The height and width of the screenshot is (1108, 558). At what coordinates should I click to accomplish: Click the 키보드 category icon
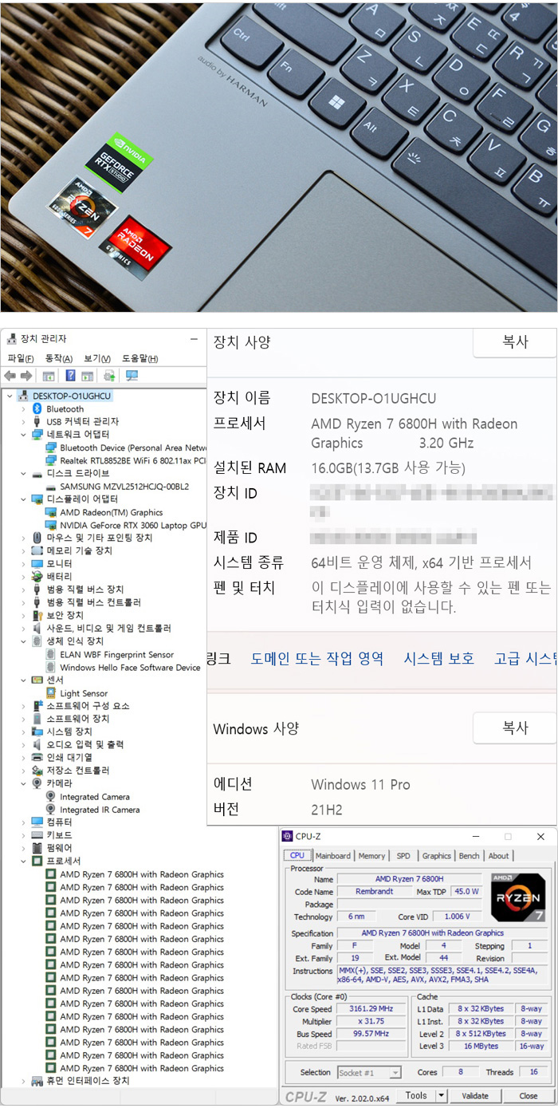[x=37, y=834]
